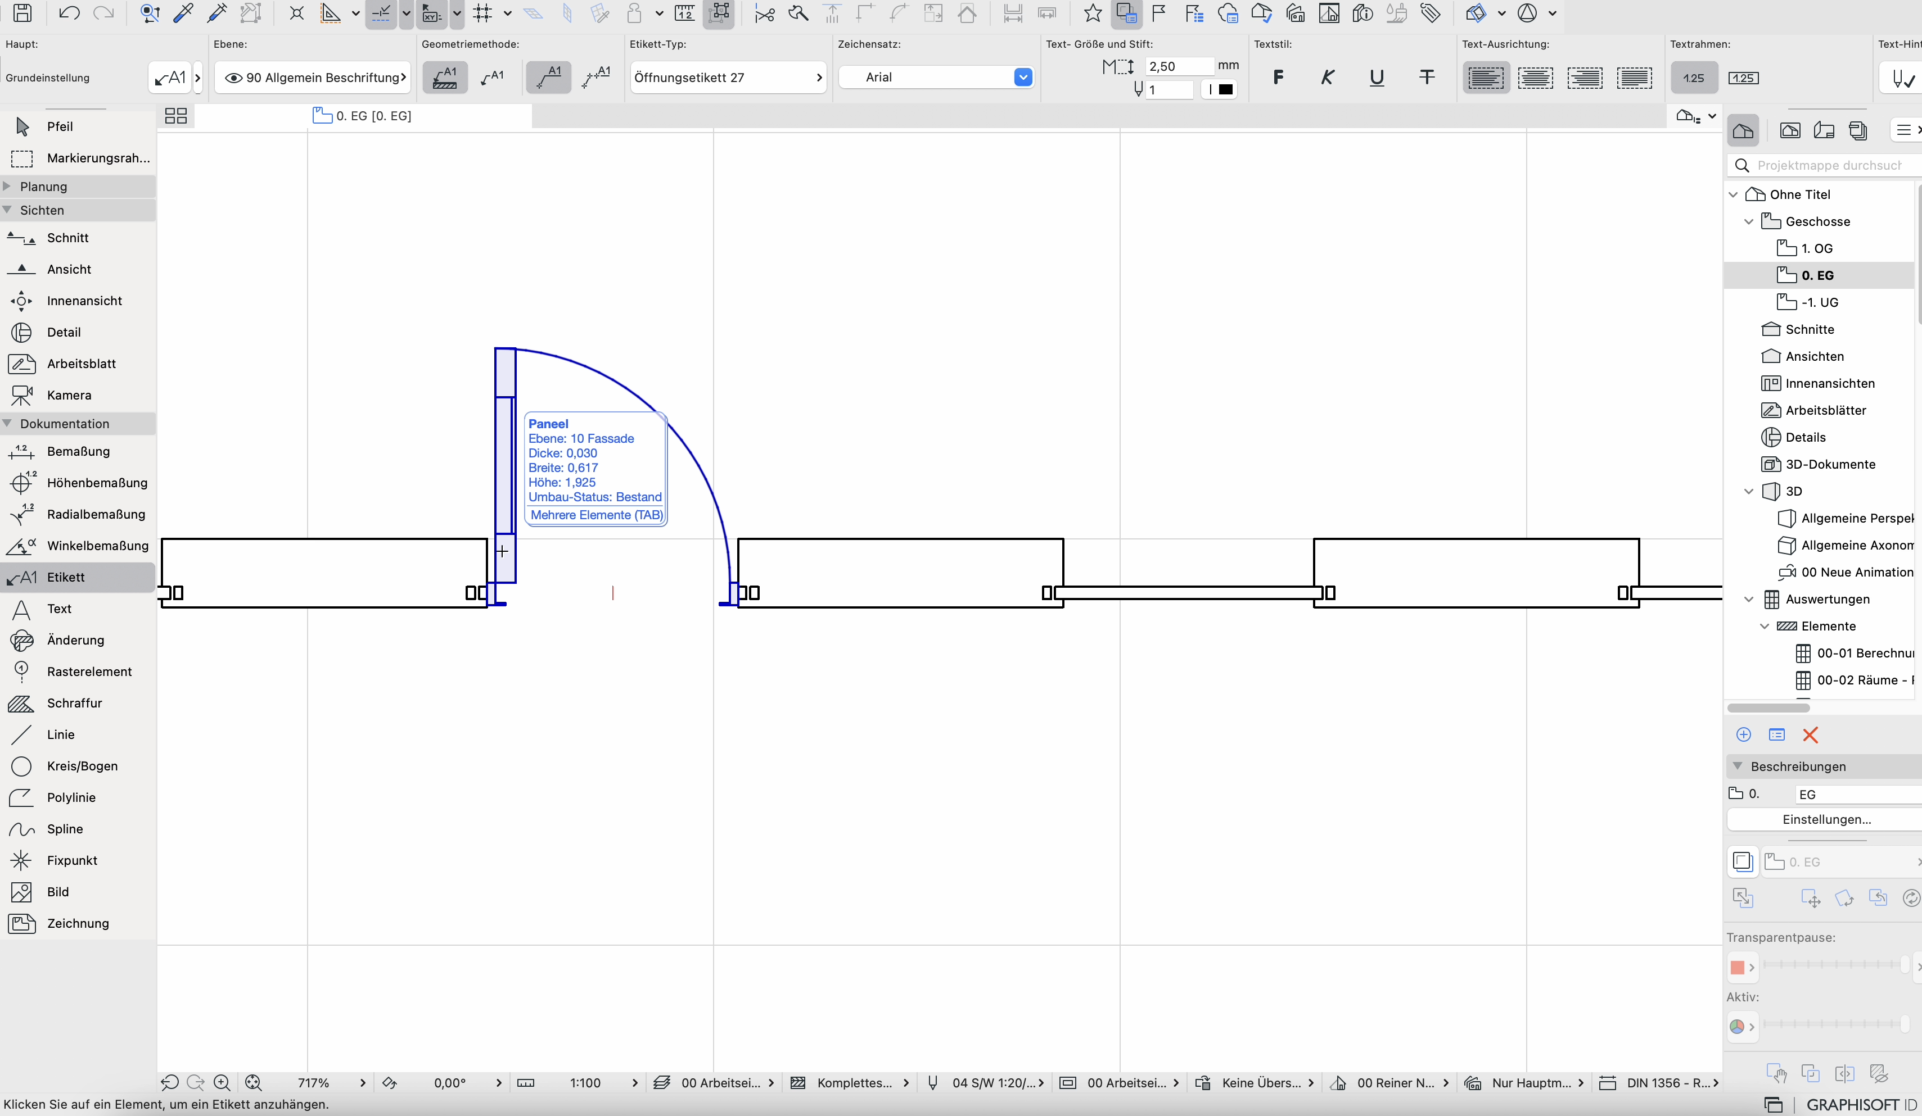
Task: Toggle strikethrough text style
Action: (x=1426, y=77)
